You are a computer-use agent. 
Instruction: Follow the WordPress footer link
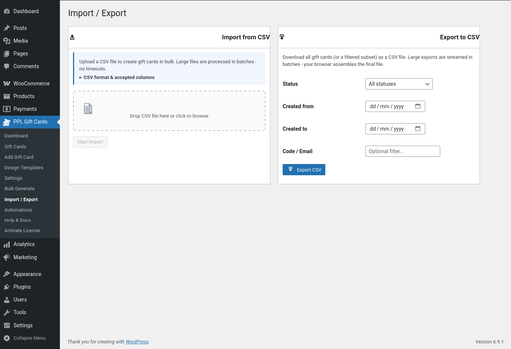point(137,342)
